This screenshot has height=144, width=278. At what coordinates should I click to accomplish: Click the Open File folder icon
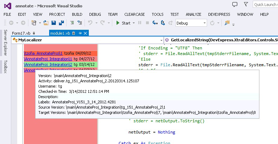pos(46,23)
